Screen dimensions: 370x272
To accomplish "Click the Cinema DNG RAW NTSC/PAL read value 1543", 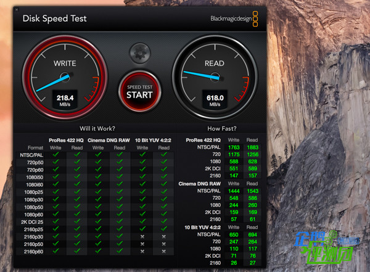I will 252,191.
